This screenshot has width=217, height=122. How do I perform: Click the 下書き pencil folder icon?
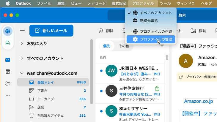(32, 91)
